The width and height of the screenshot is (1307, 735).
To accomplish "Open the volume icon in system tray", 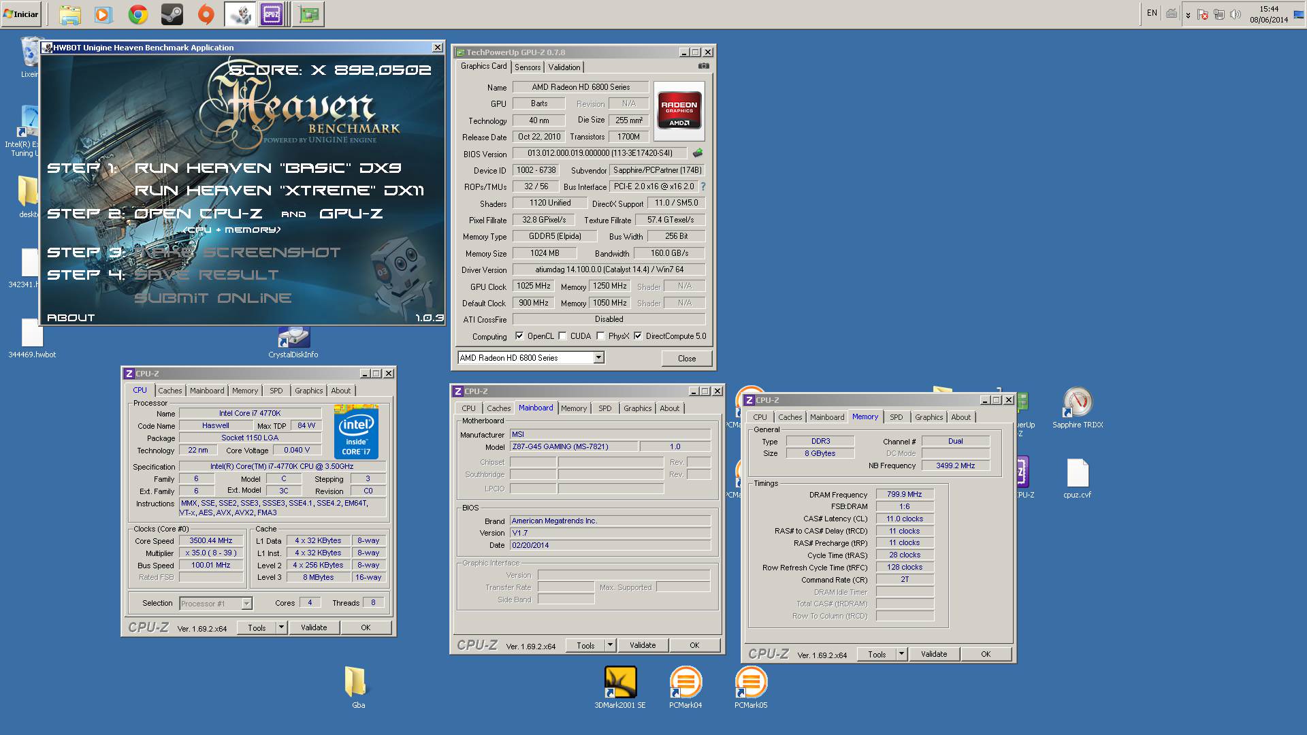I will [1235, 14].
